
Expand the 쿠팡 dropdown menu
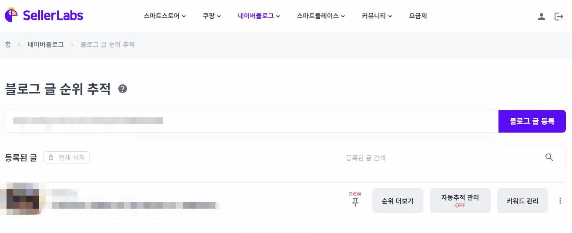[x=212, y=16]
